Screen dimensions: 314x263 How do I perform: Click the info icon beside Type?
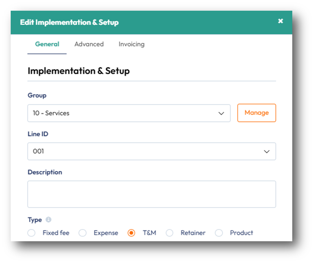(x=48, y=220)
